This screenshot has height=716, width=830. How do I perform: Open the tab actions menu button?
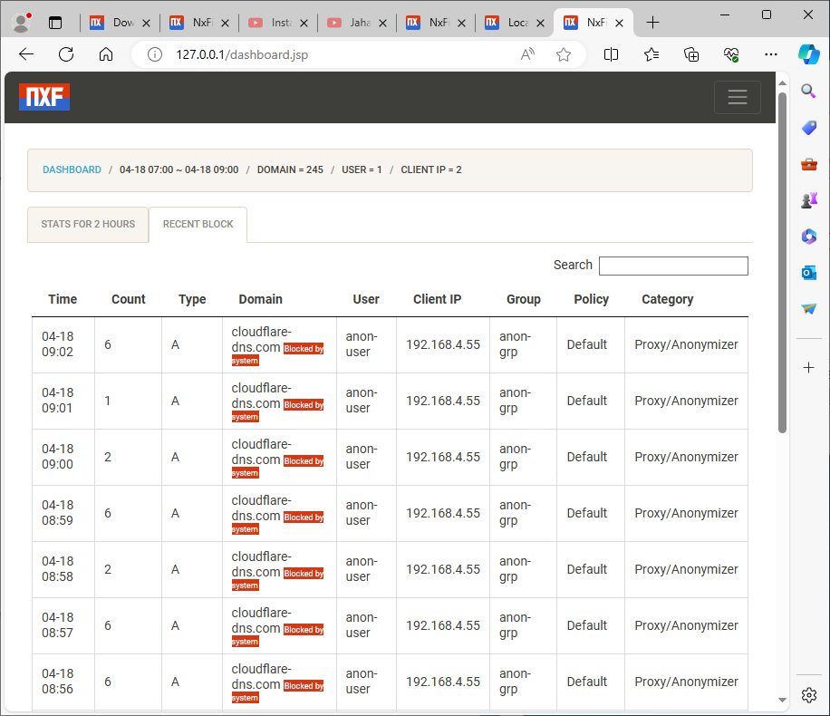coord(56,23)
